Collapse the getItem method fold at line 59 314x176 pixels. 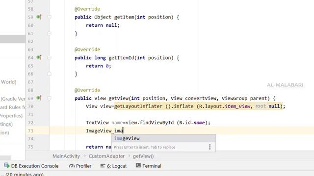(x=49, y=17)
